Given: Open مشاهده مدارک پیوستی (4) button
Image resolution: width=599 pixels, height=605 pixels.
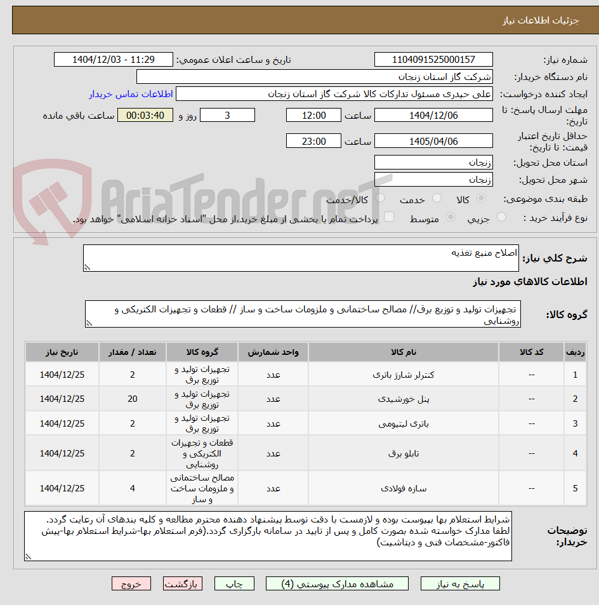Looking at the screenshot, I should (x=337, y=583).
